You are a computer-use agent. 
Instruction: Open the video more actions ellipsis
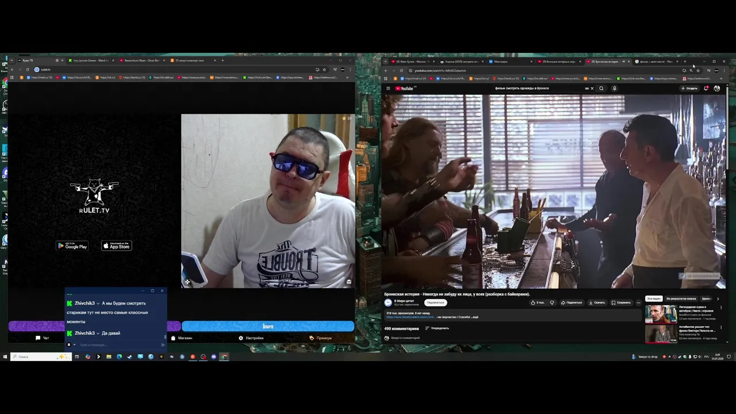(x=638, y=302)
